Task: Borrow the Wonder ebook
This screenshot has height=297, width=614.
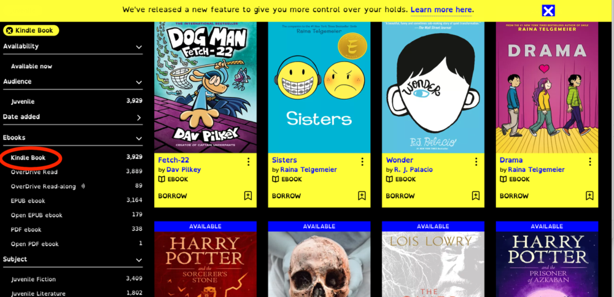Action: coord(400,196)
